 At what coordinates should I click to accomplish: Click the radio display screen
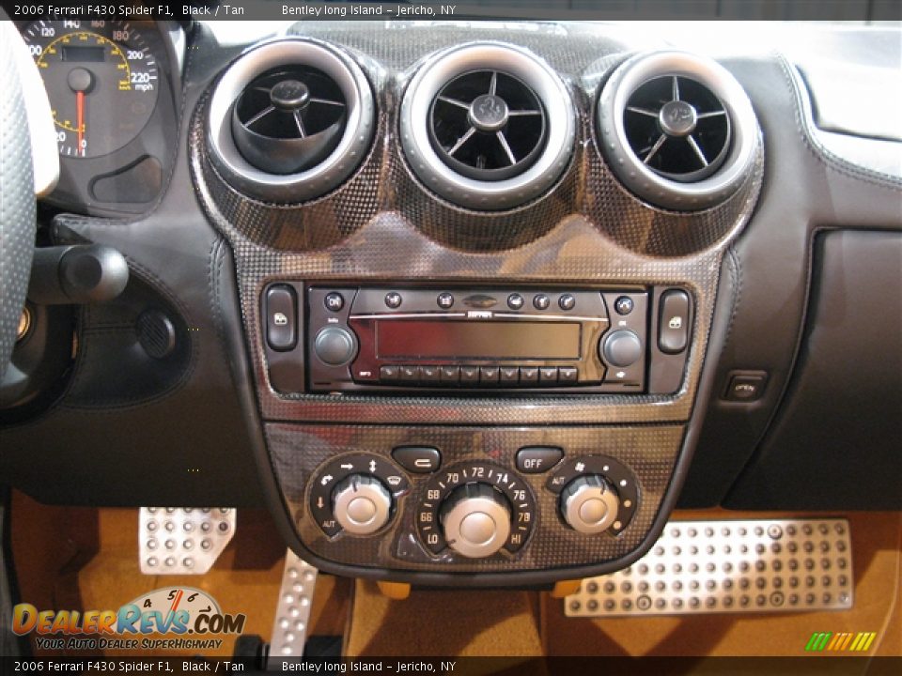click(477, 339)
